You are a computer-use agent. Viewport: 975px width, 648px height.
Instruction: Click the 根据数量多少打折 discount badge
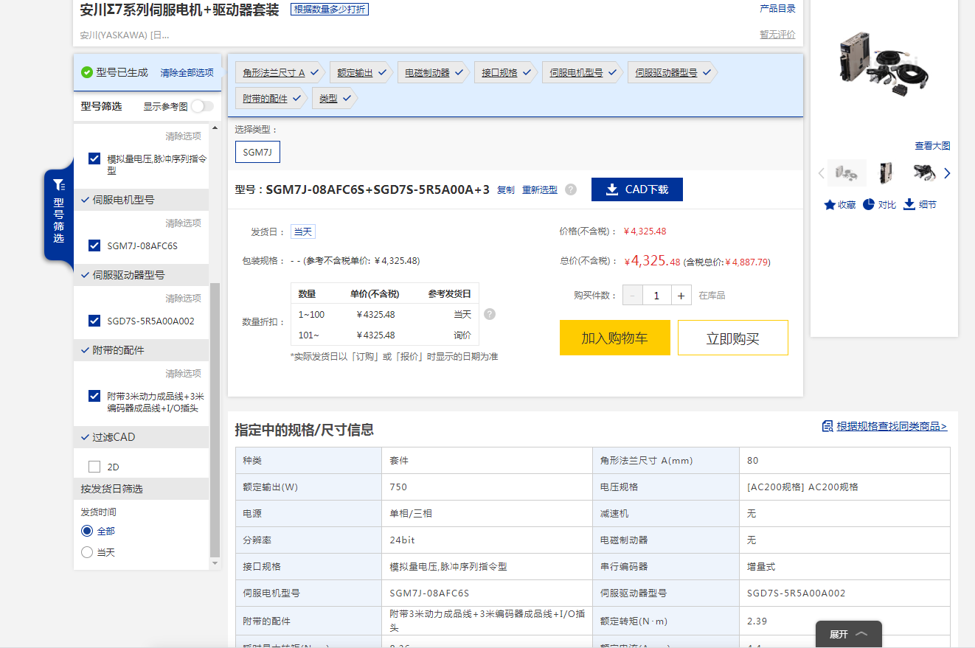330,9
